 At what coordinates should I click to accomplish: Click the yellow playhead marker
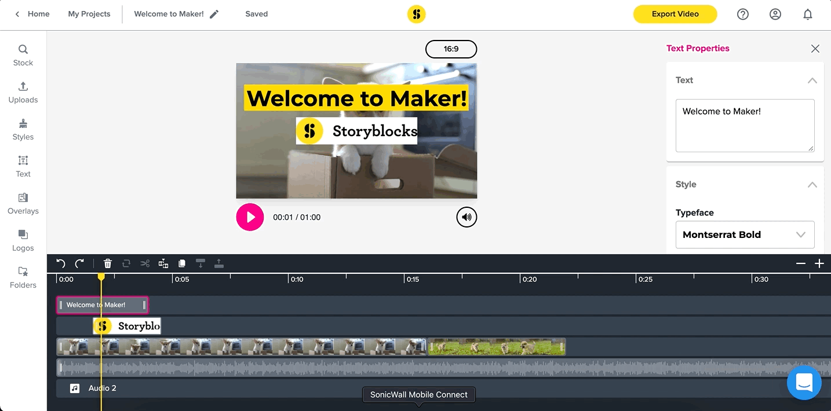(x=101, y=277)
